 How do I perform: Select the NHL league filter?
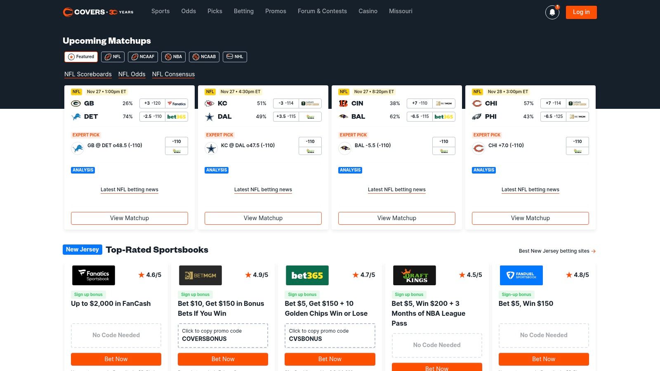pos(235,57)
